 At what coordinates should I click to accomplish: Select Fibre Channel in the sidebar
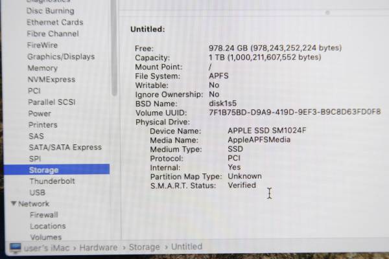click(x=53, y=34)
